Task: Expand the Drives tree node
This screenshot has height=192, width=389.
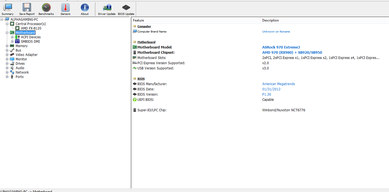Action: coord(7,63)
